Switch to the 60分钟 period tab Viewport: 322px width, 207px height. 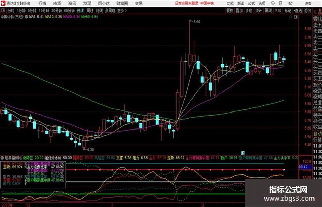(69, 11)
